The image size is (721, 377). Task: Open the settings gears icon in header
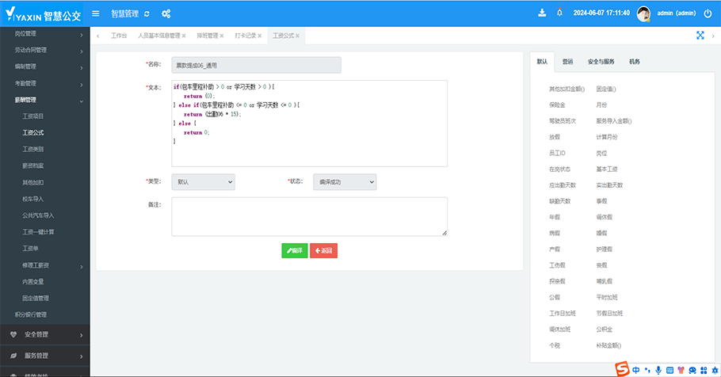pyautogui.click(x=166, y=13)
